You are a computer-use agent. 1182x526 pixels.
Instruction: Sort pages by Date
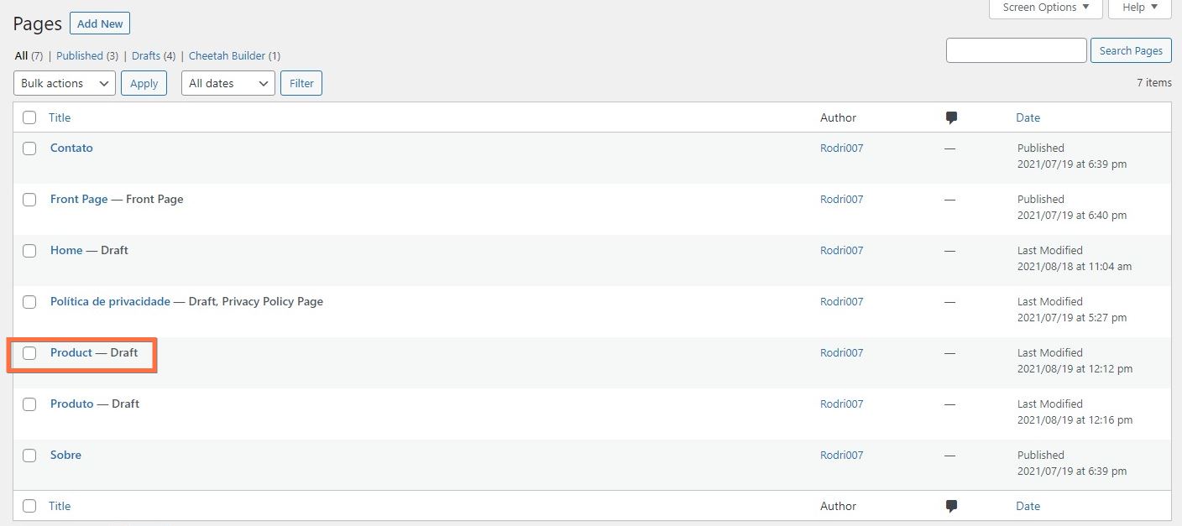pos(1028,117)
